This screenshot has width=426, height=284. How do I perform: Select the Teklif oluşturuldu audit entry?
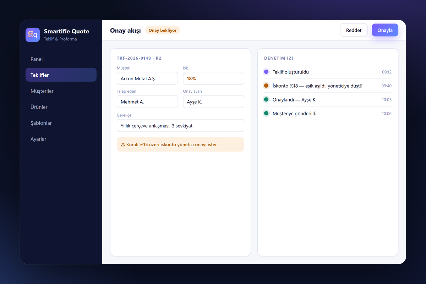click(x=328, y=72)
